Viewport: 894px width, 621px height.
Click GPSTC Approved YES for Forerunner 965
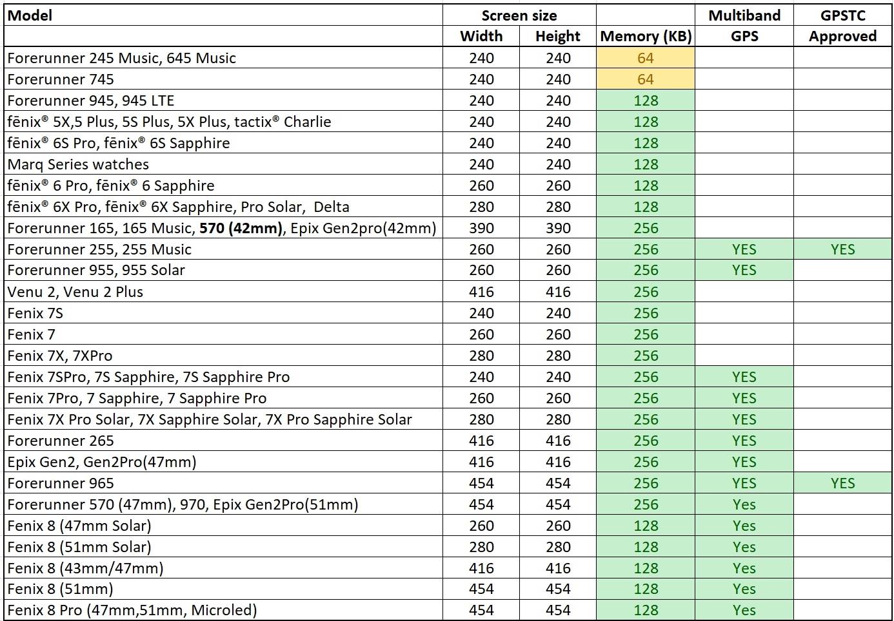coord(842,483)
